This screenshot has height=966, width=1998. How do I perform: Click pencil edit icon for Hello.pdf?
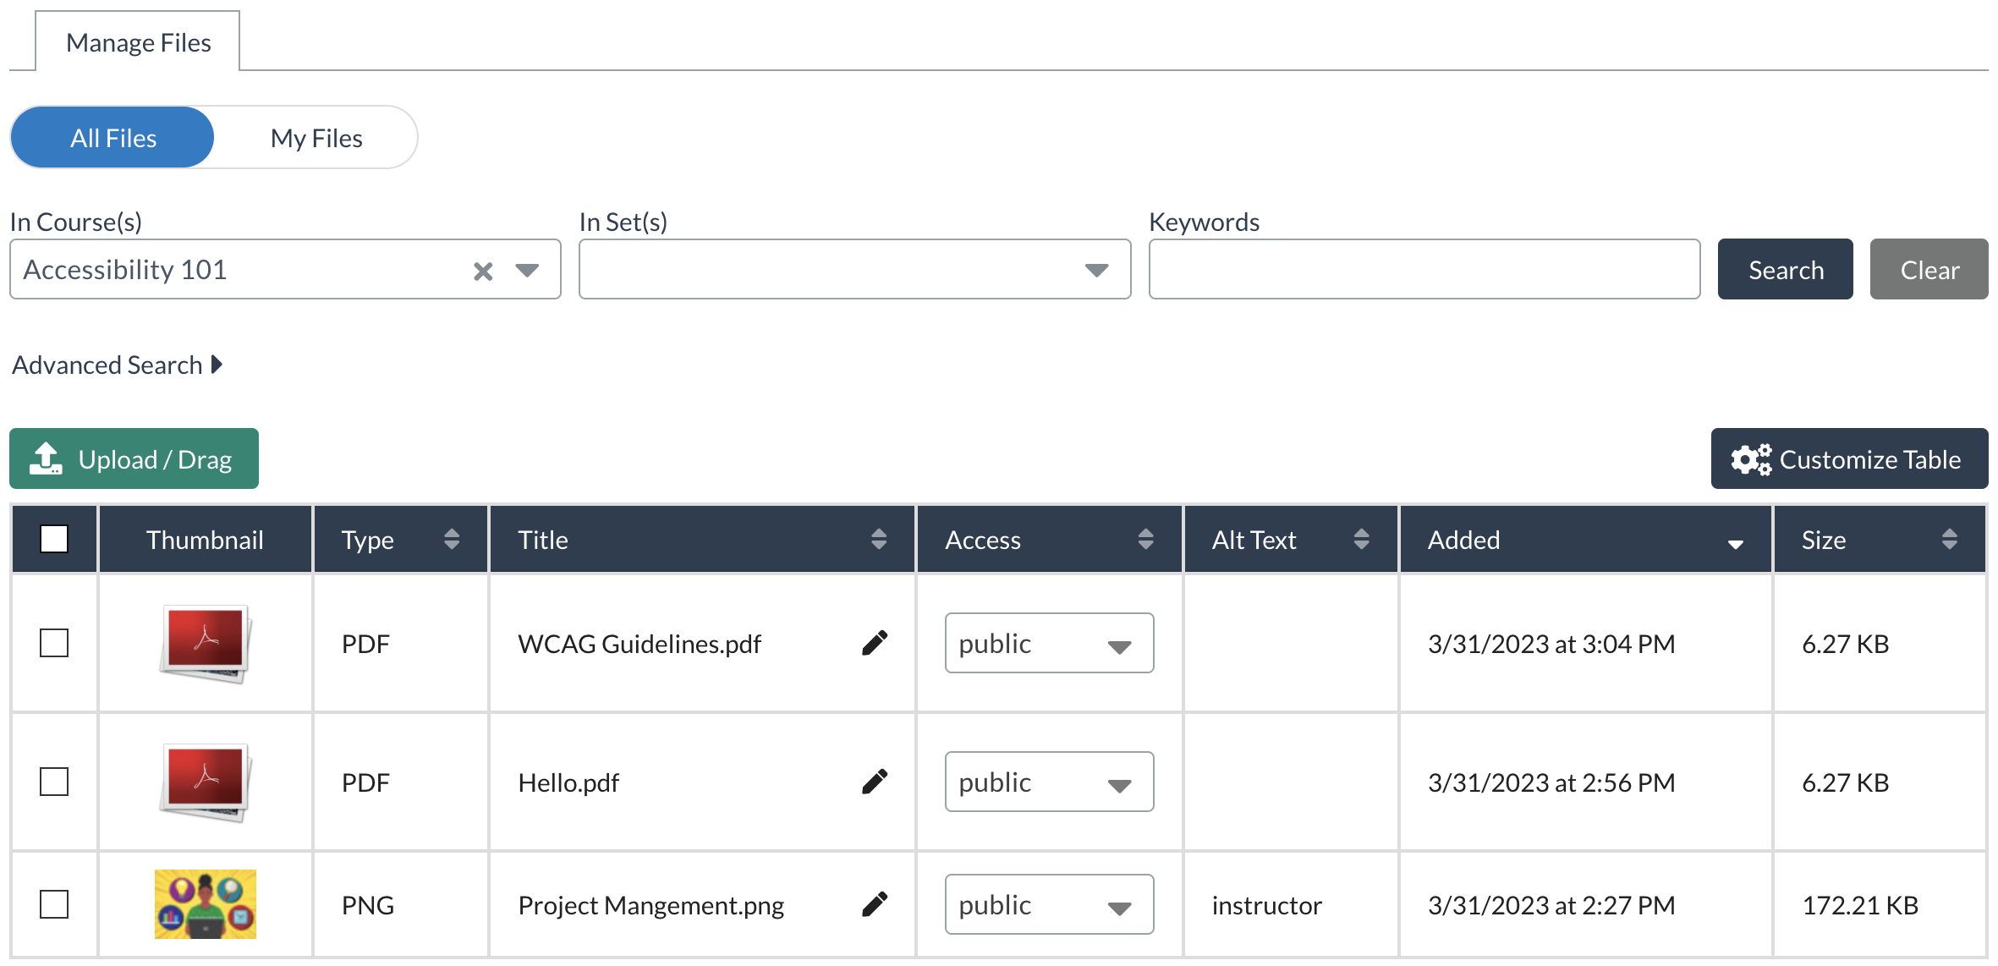(875, 782)
